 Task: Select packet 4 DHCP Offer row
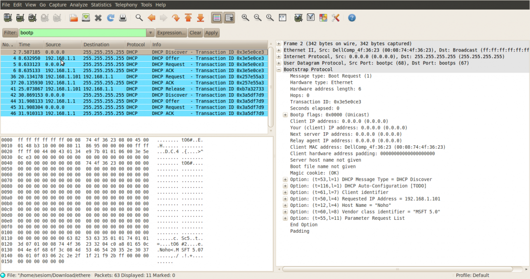tap(134, 58)
